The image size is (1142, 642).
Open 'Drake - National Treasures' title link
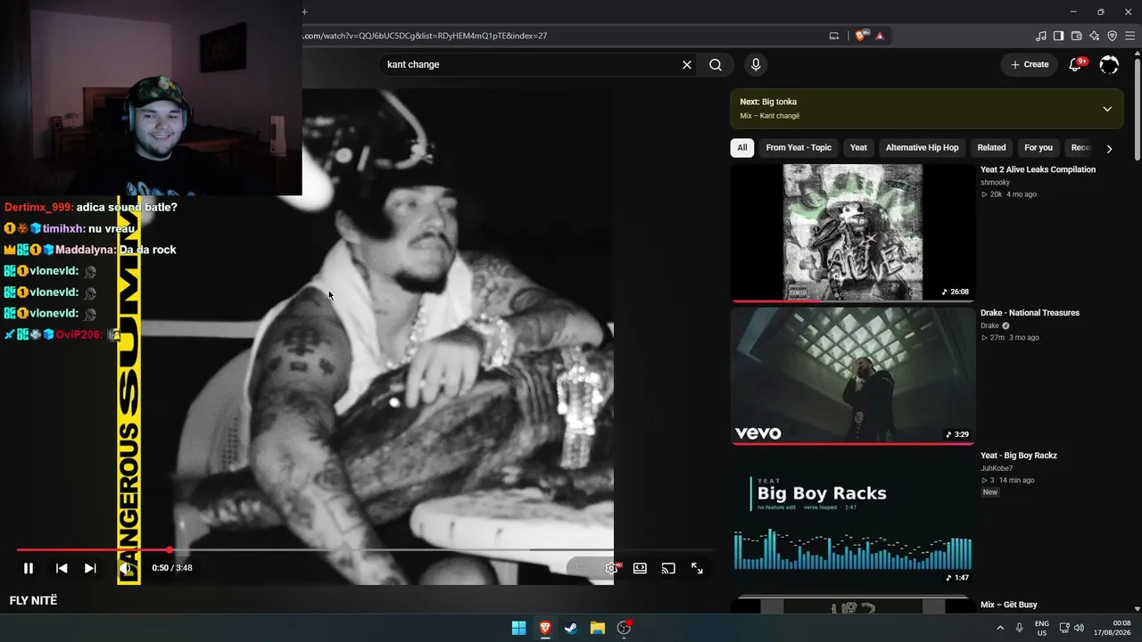pyautogui.click(x=1030, y=313)
